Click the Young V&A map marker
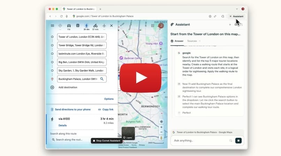281x156 pixels. point(161,43)
